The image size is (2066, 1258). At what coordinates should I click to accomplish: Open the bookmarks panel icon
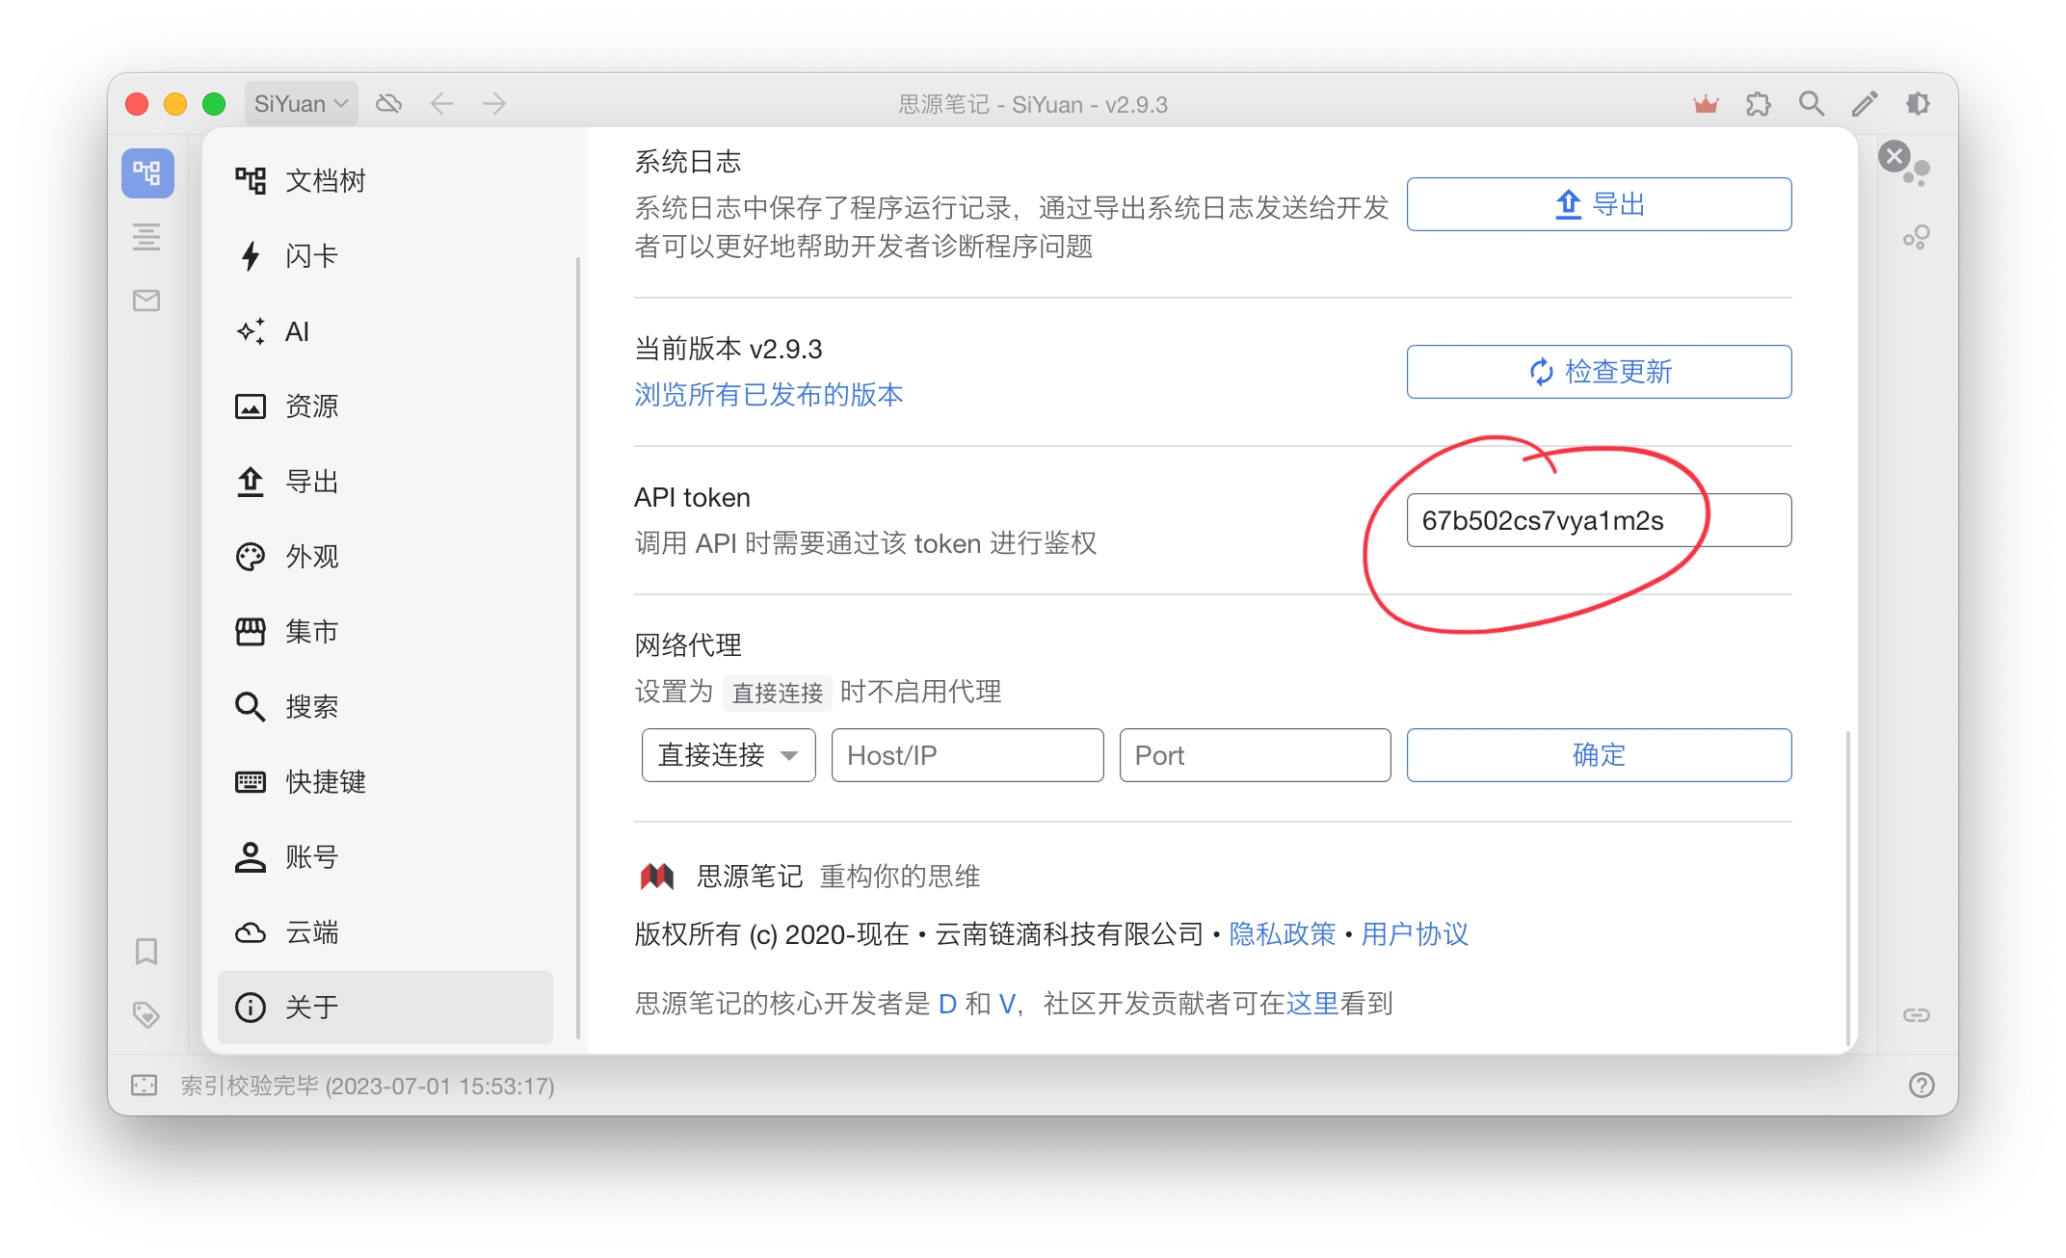(x=146, y=952)
